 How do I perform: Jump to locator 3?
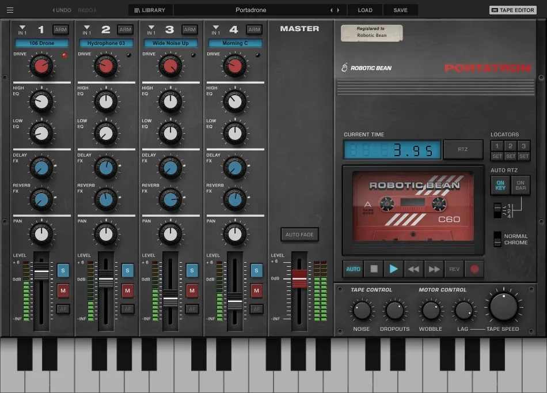[523, 146]
